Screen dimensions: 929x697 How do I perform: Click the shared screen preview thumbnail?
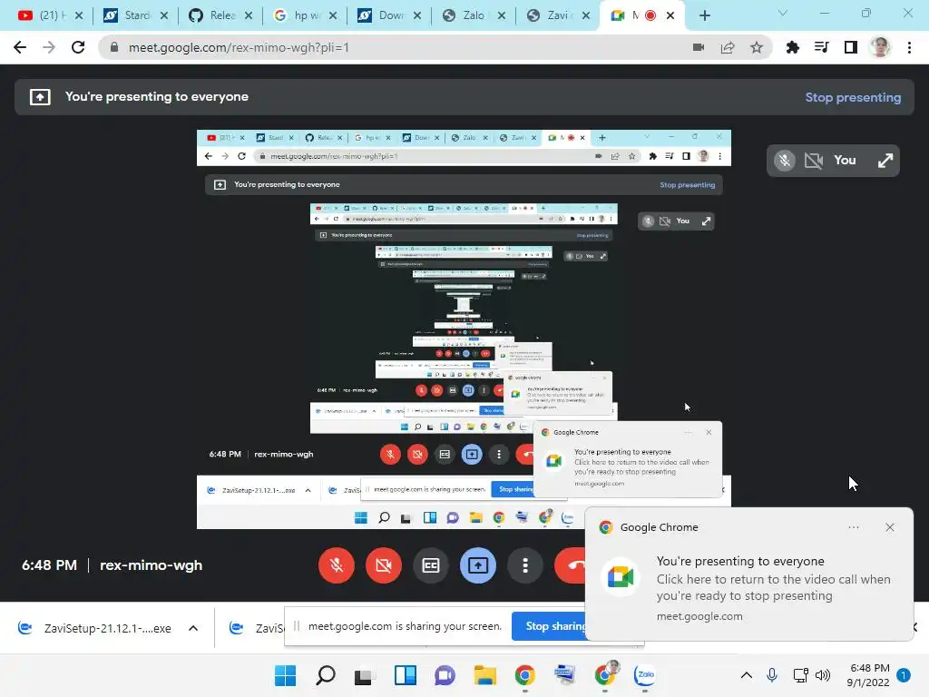coord(464,329)
